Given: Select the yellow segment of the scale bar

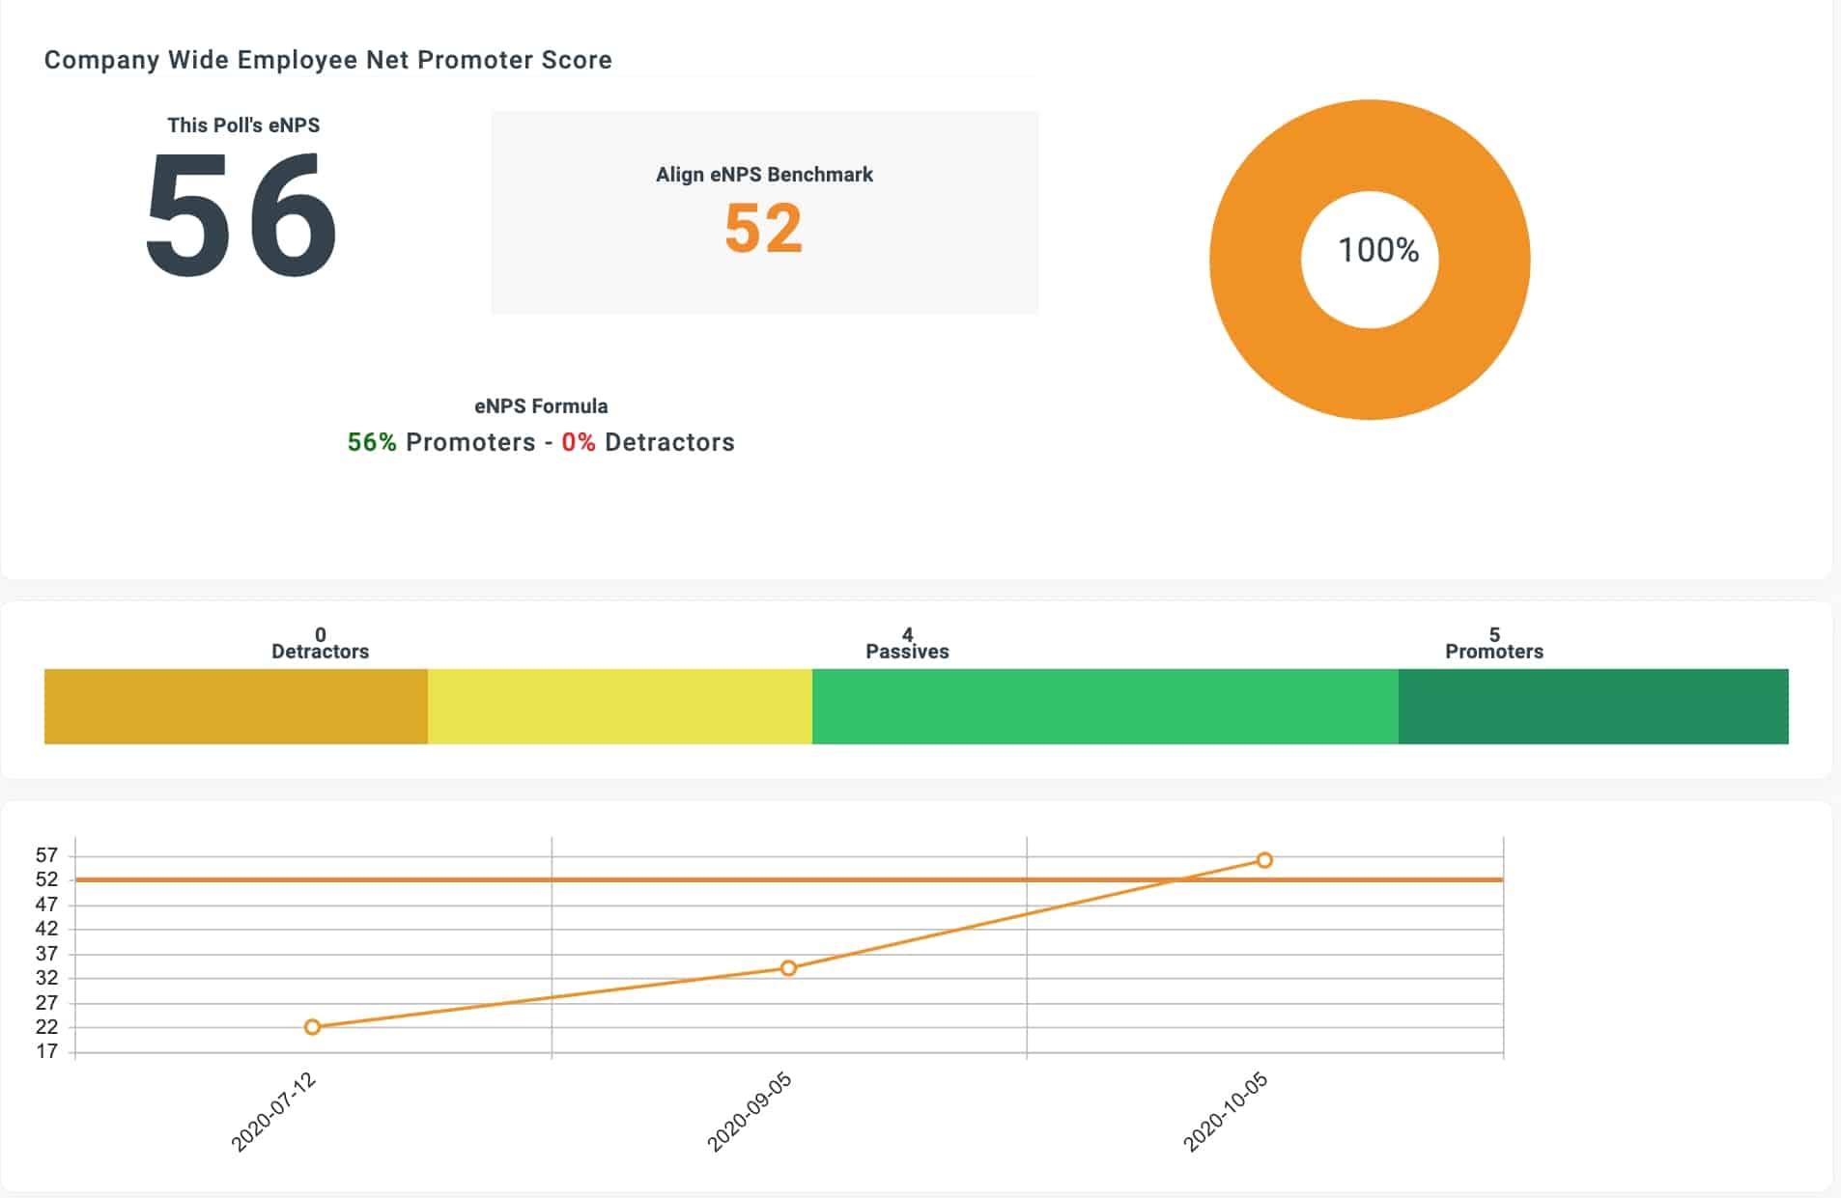Looking at the screenshot, I should coord(618,706).
